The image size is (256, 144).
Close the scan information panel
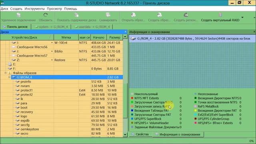pos(254,32)
